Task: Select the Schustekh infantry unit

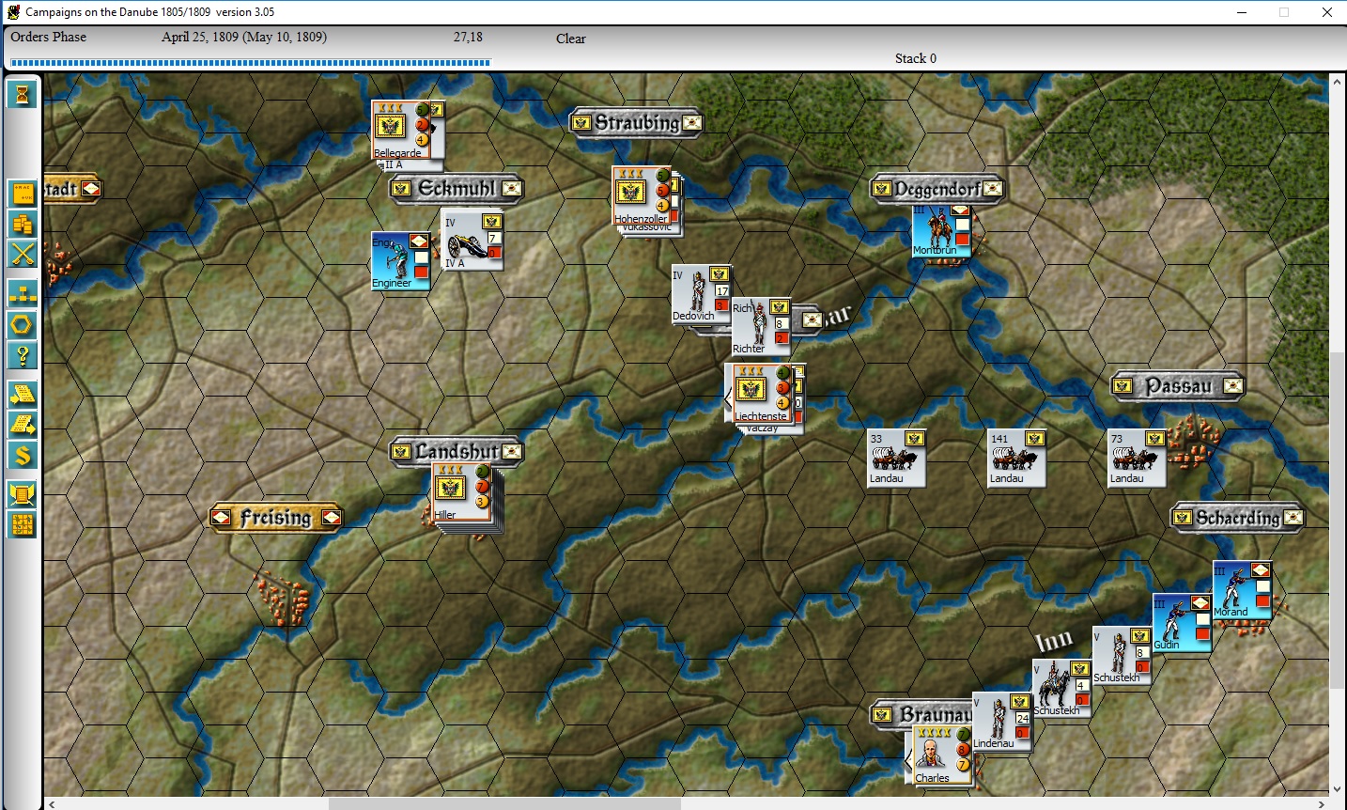Action: pos(1122,656)
